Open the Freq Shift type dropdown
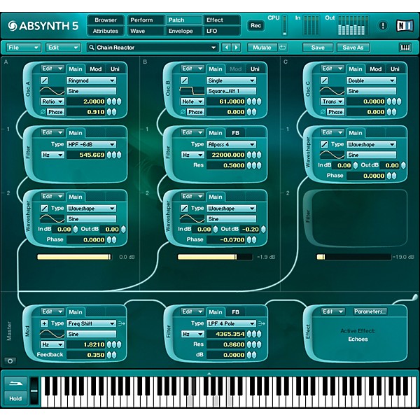 (x=91, y=323)
